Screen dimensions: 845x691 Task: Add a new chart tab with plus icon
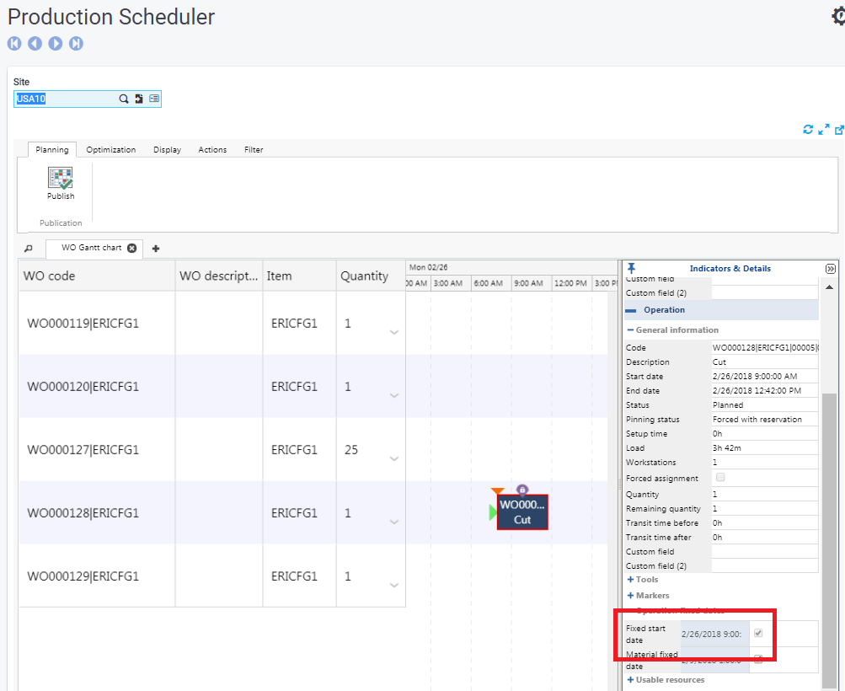tap(156, 249)
